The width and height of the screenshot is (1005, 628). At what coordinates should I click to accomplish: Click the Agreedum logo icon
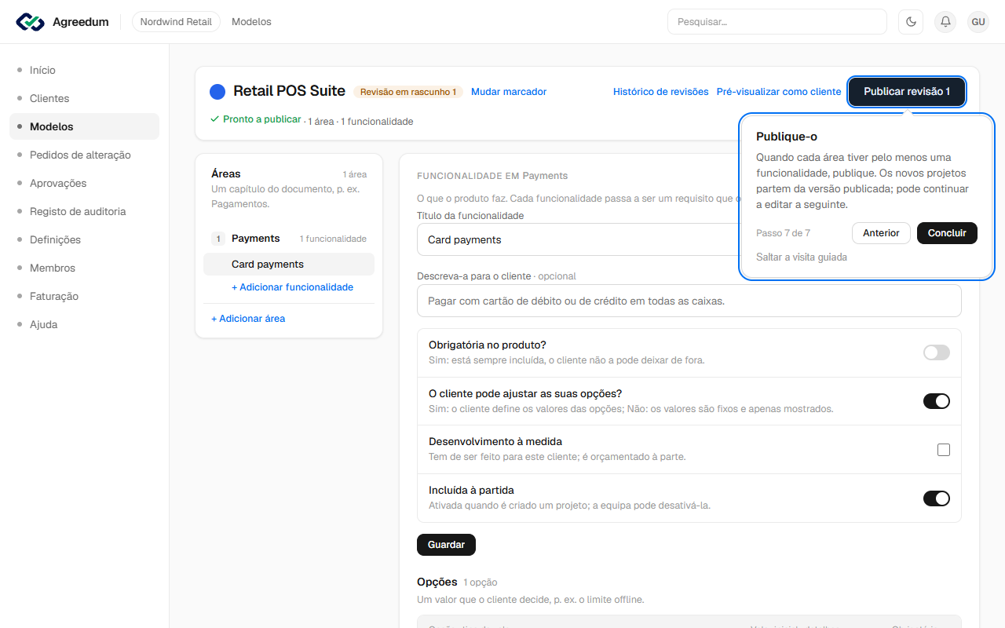coord(31,22)
